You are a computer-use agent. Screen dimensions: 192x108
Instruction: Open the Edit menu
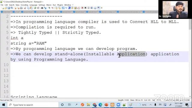[6, 5]
